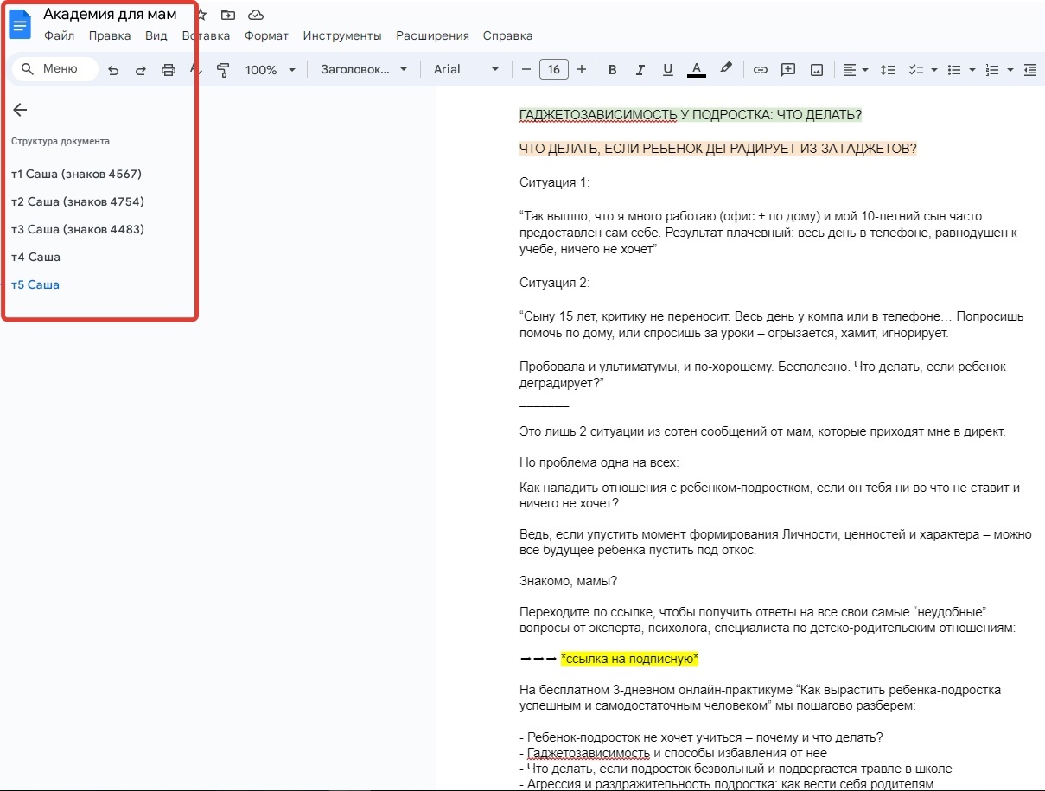Insert an image via the toolbar icon
The image size is (1045, 791).
[x=816, y=70]
